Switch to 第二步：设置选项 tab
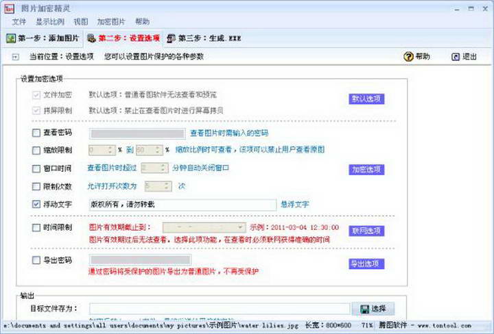 coord(123,38)
